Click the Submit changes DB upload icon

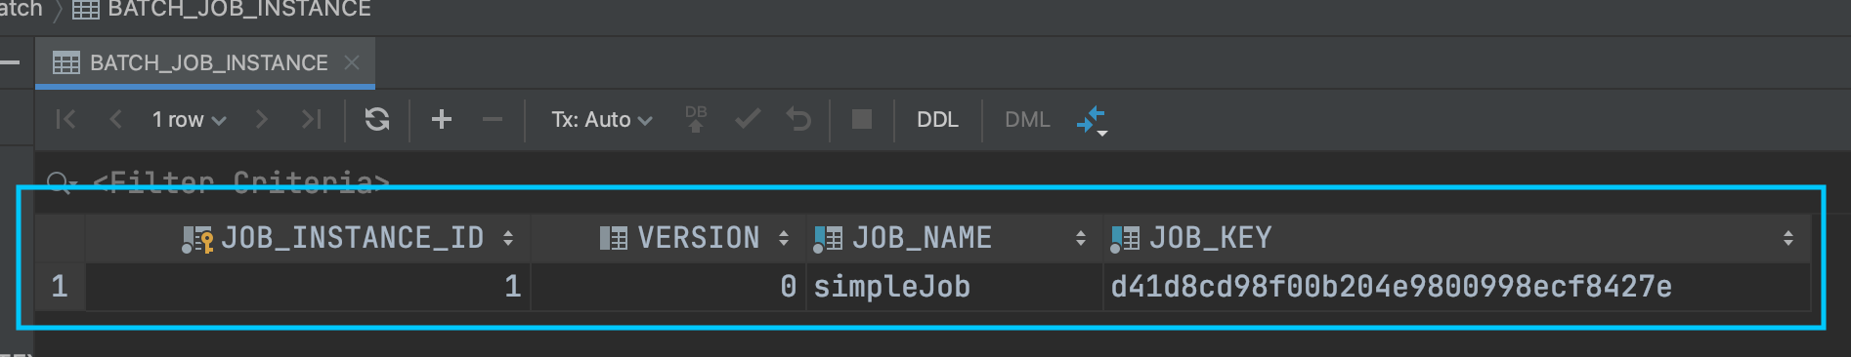point(696,119)
